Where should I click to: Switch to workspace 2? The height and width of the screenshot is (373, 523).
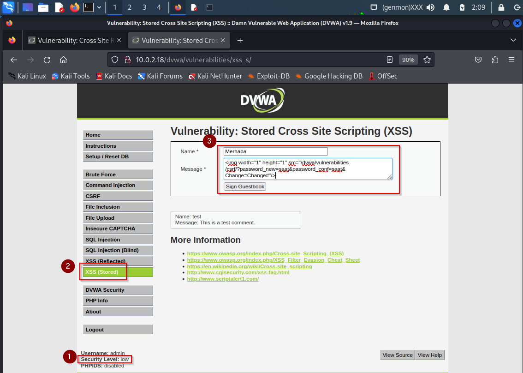[x=130, y=7]
